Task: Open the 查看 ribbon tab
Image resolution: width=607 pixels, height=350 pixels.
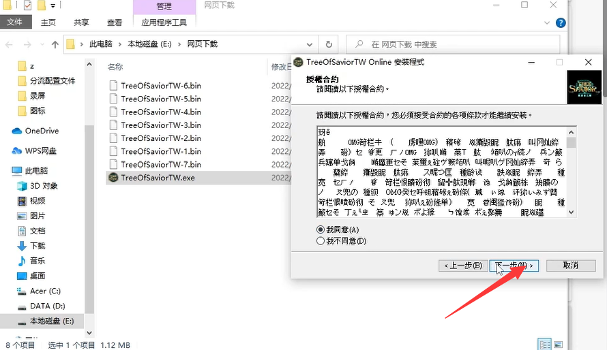Action: click(114, 22)
